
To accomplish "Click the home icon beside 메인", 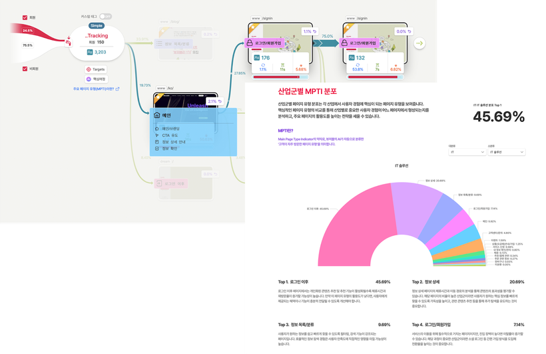I will tap(157, 115).
